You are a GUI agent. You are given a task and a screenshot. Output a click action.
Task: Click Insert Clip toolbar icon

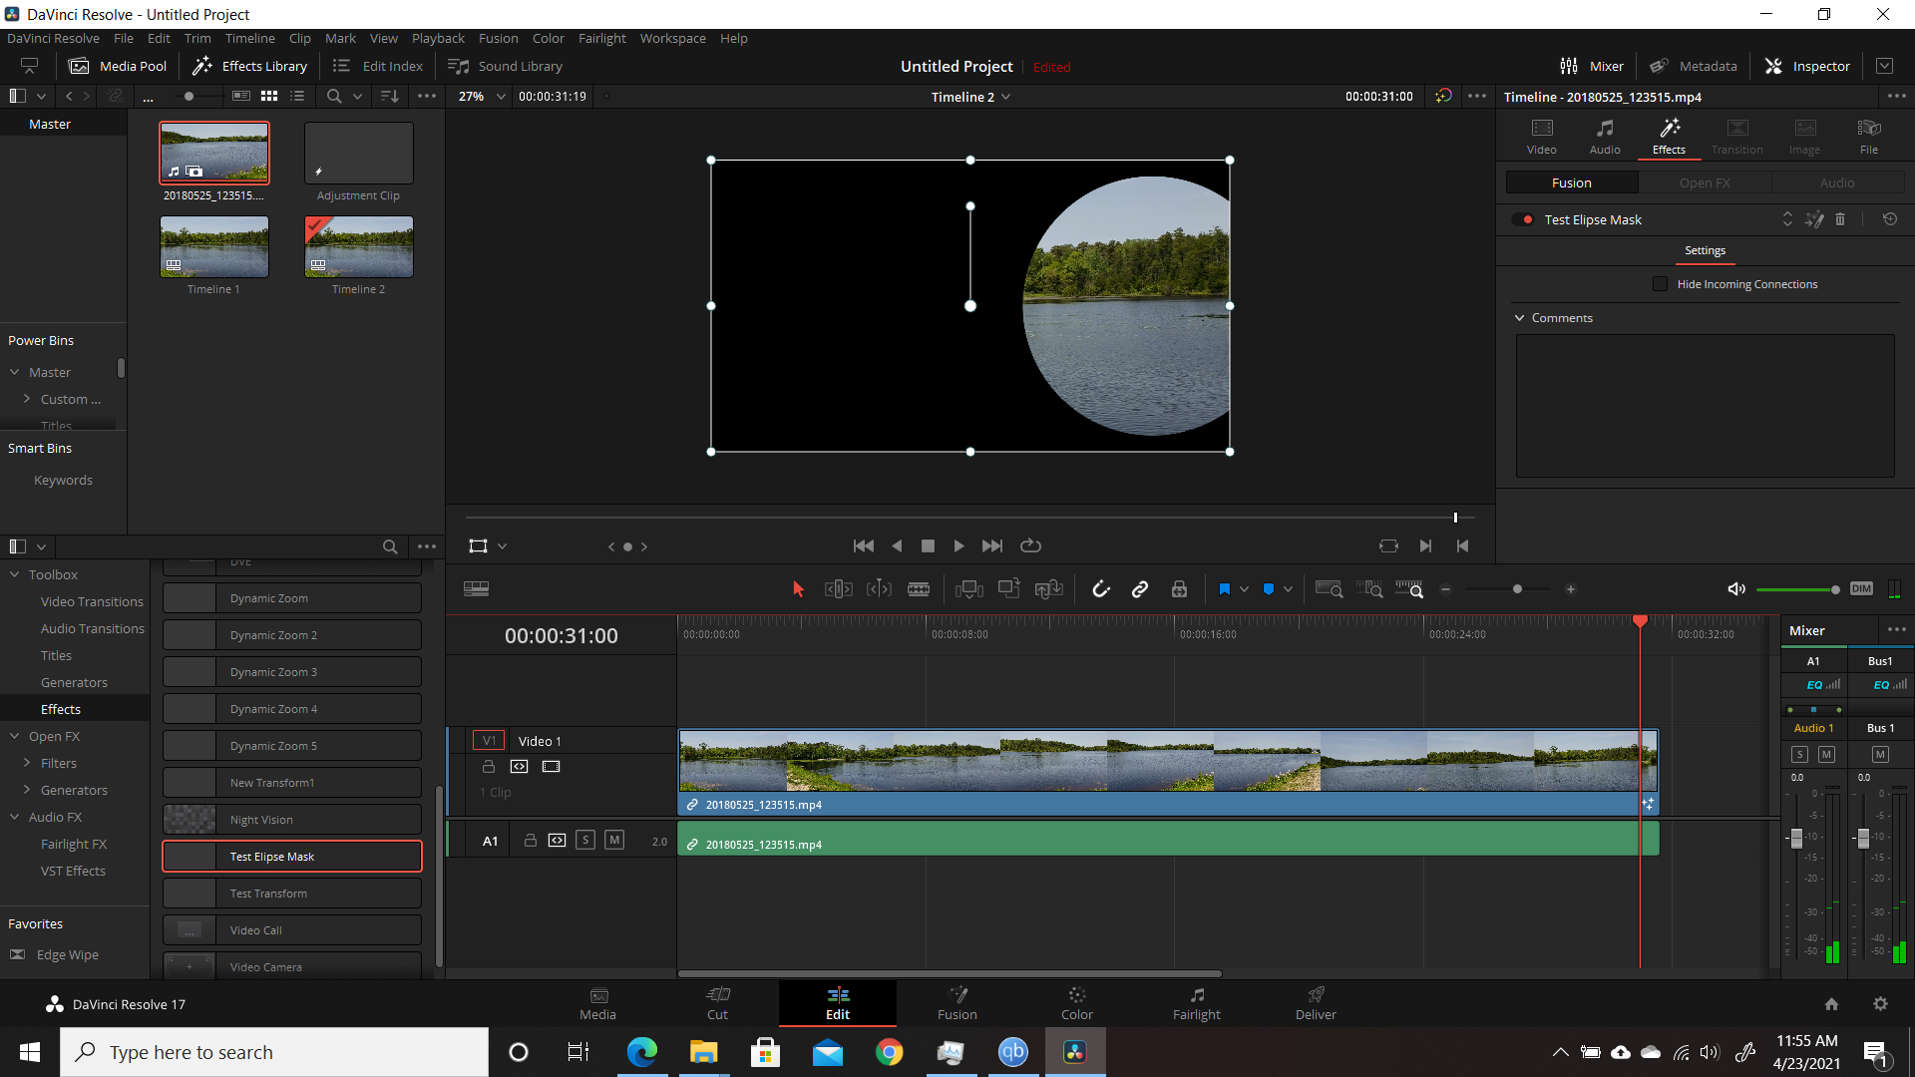click(x=968, y=589)
